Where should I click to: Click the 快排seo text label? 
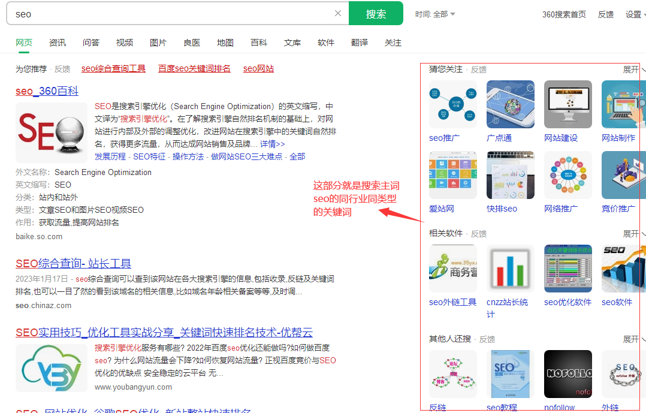(502, 209)
